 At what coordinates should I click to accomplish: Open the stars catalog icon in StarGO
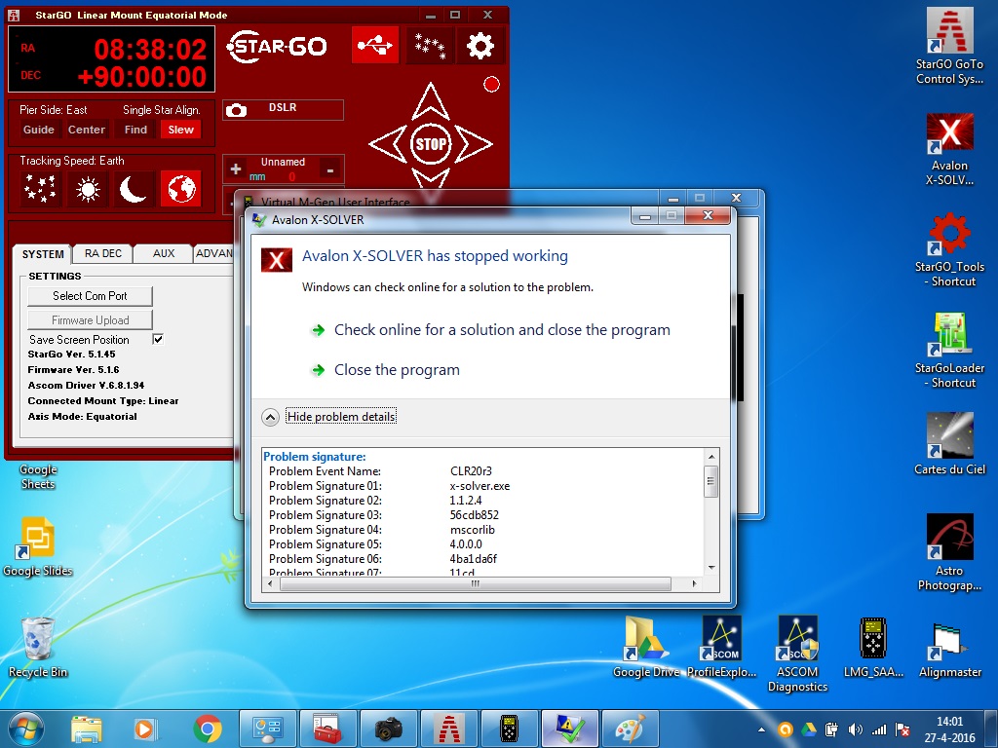coord(429,45)
